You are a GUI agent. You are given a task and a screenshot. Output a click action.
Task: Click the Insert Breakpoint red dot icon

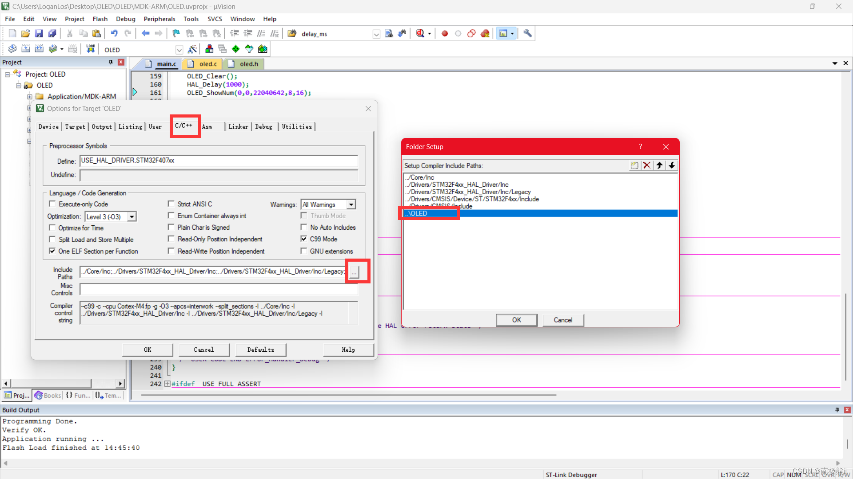tap(445, 34)
